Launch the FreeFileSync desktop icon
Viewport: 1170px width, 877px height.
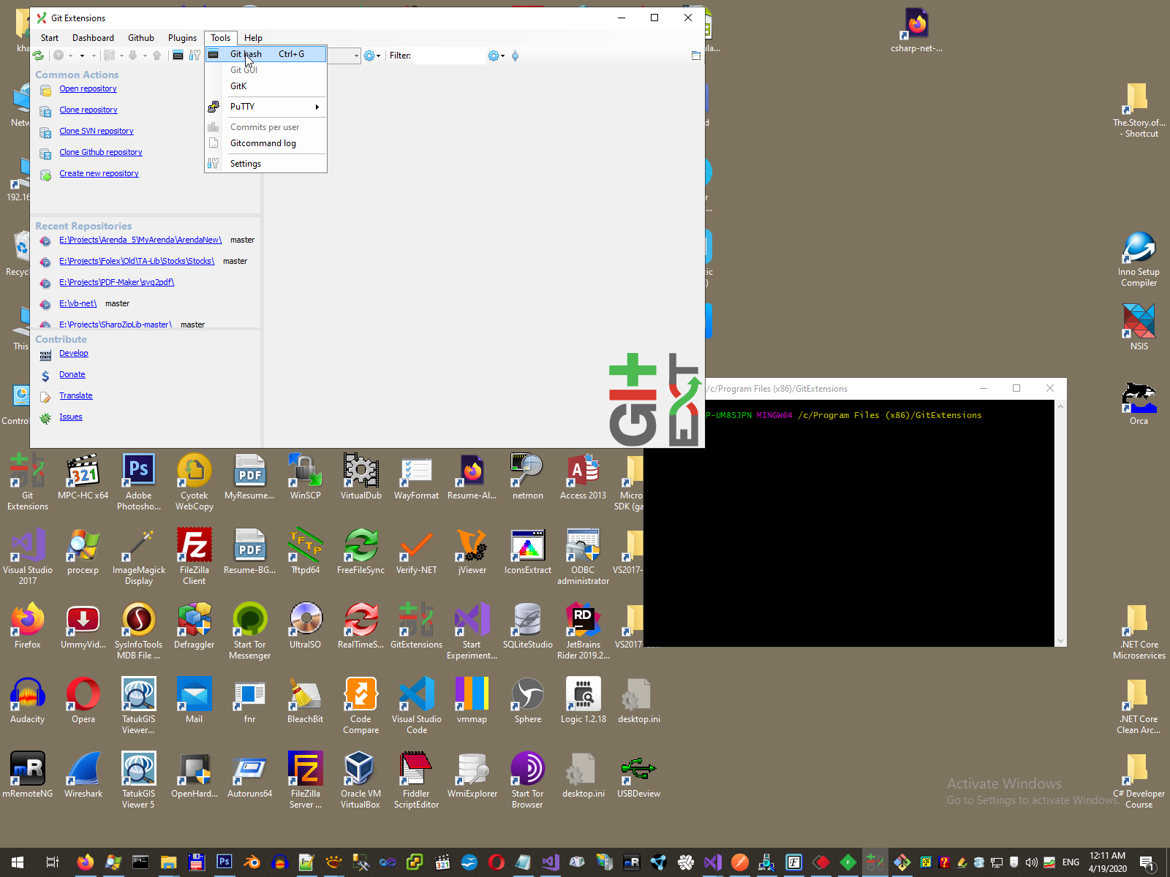361,550
